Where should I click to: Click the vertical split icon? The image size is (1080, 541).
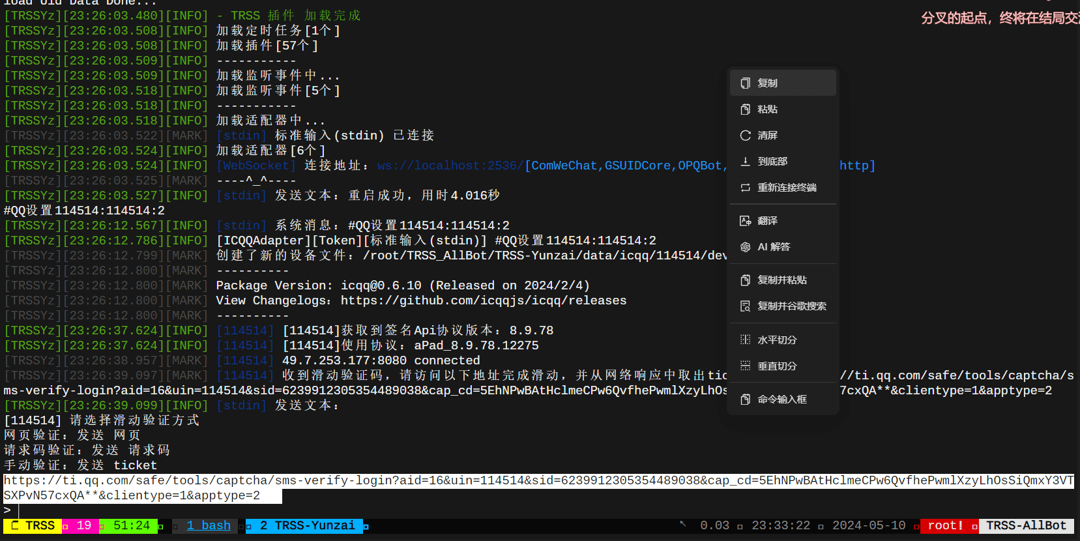tap(746, 366)
